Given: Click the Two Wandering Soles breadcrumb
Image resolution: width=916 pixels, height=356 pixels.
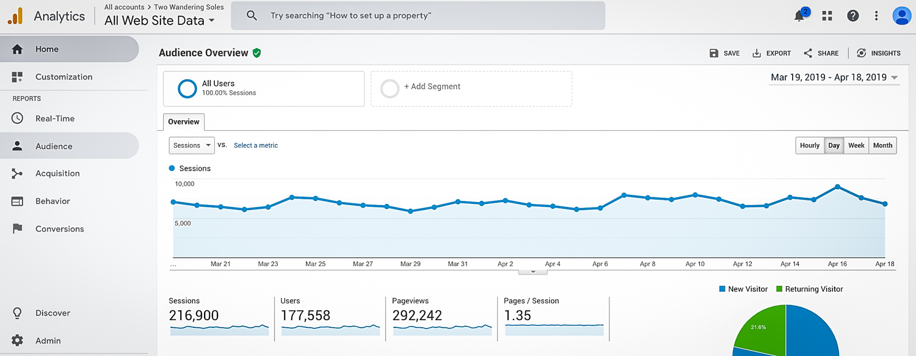Looking at the screenshot, I should (189, 7).
